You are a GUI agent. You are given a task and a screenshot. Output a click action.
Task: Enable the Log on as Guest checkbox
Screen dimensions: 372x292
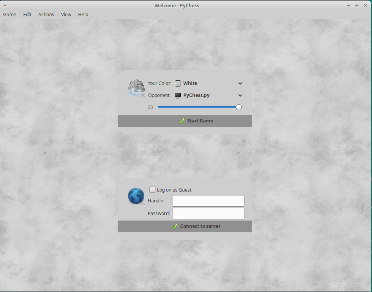152,190
